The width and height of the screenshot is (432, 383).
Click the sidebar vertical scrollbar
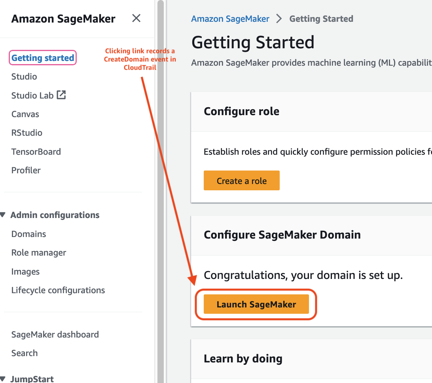pos(161,191)
